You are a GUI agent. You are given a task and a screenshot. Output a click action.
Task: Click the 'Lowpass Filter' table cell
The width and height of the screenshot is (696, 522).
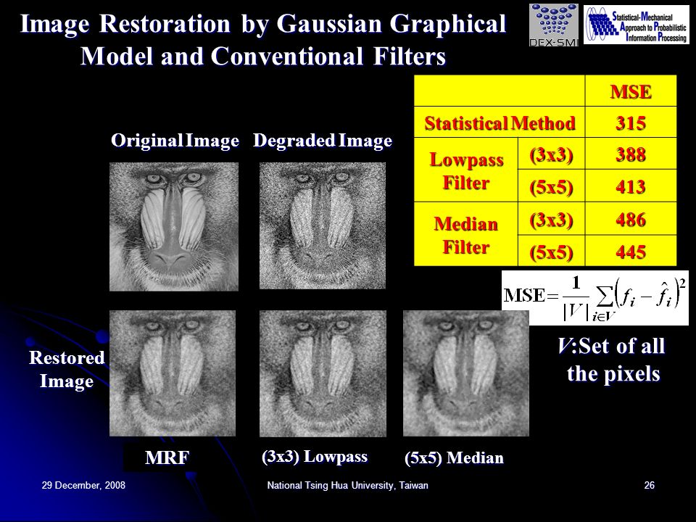466,170
